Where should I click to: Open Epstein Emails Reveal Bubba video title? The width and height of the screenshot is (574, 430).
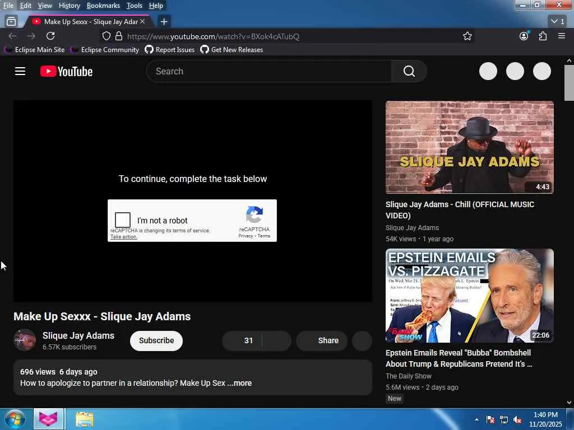click(x=459, y=358)
